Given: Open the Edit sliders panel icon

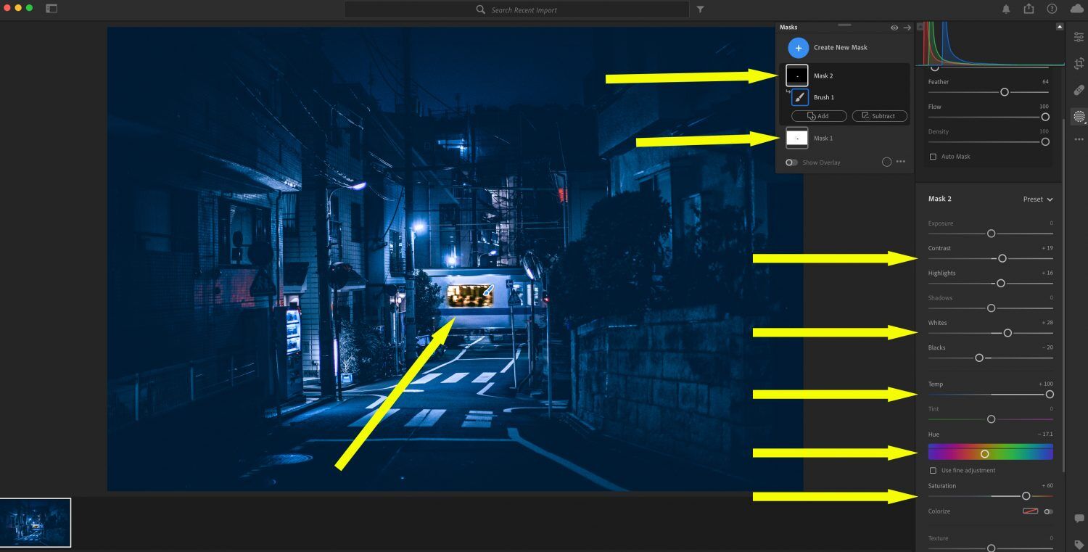Looking at the screenshot, I should (x=1079, y=37).
